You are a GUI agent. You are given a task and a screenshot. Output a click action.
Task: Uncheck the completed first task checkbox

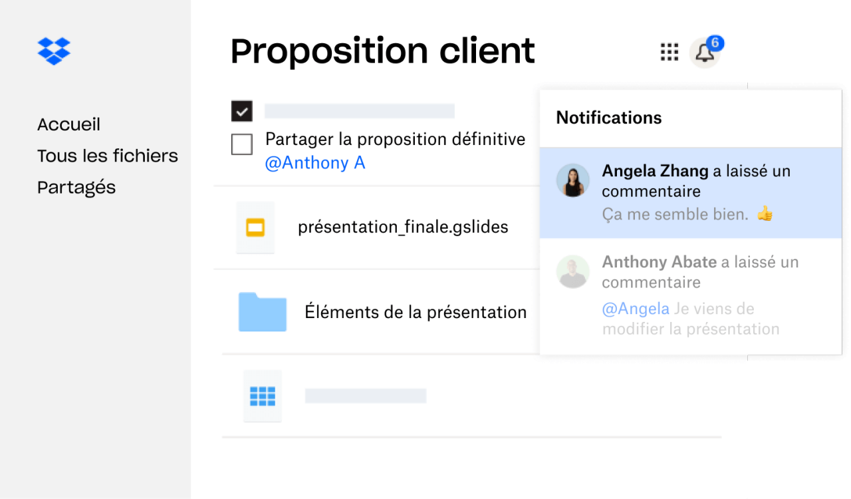pyautogui.click(x=241, y=111)
